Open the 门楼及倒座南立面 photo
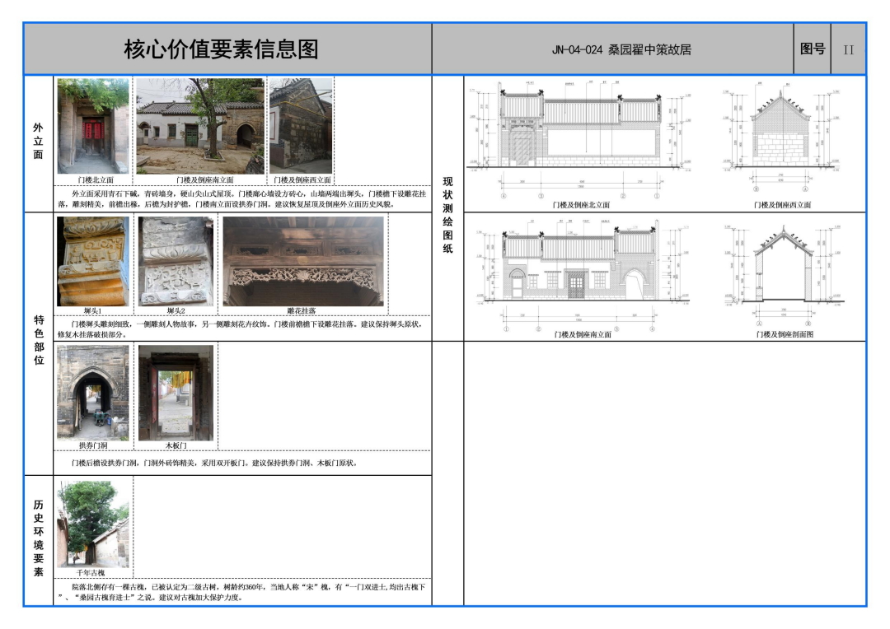The width and height of the screenshot is (890, 629). pos(200,126)
